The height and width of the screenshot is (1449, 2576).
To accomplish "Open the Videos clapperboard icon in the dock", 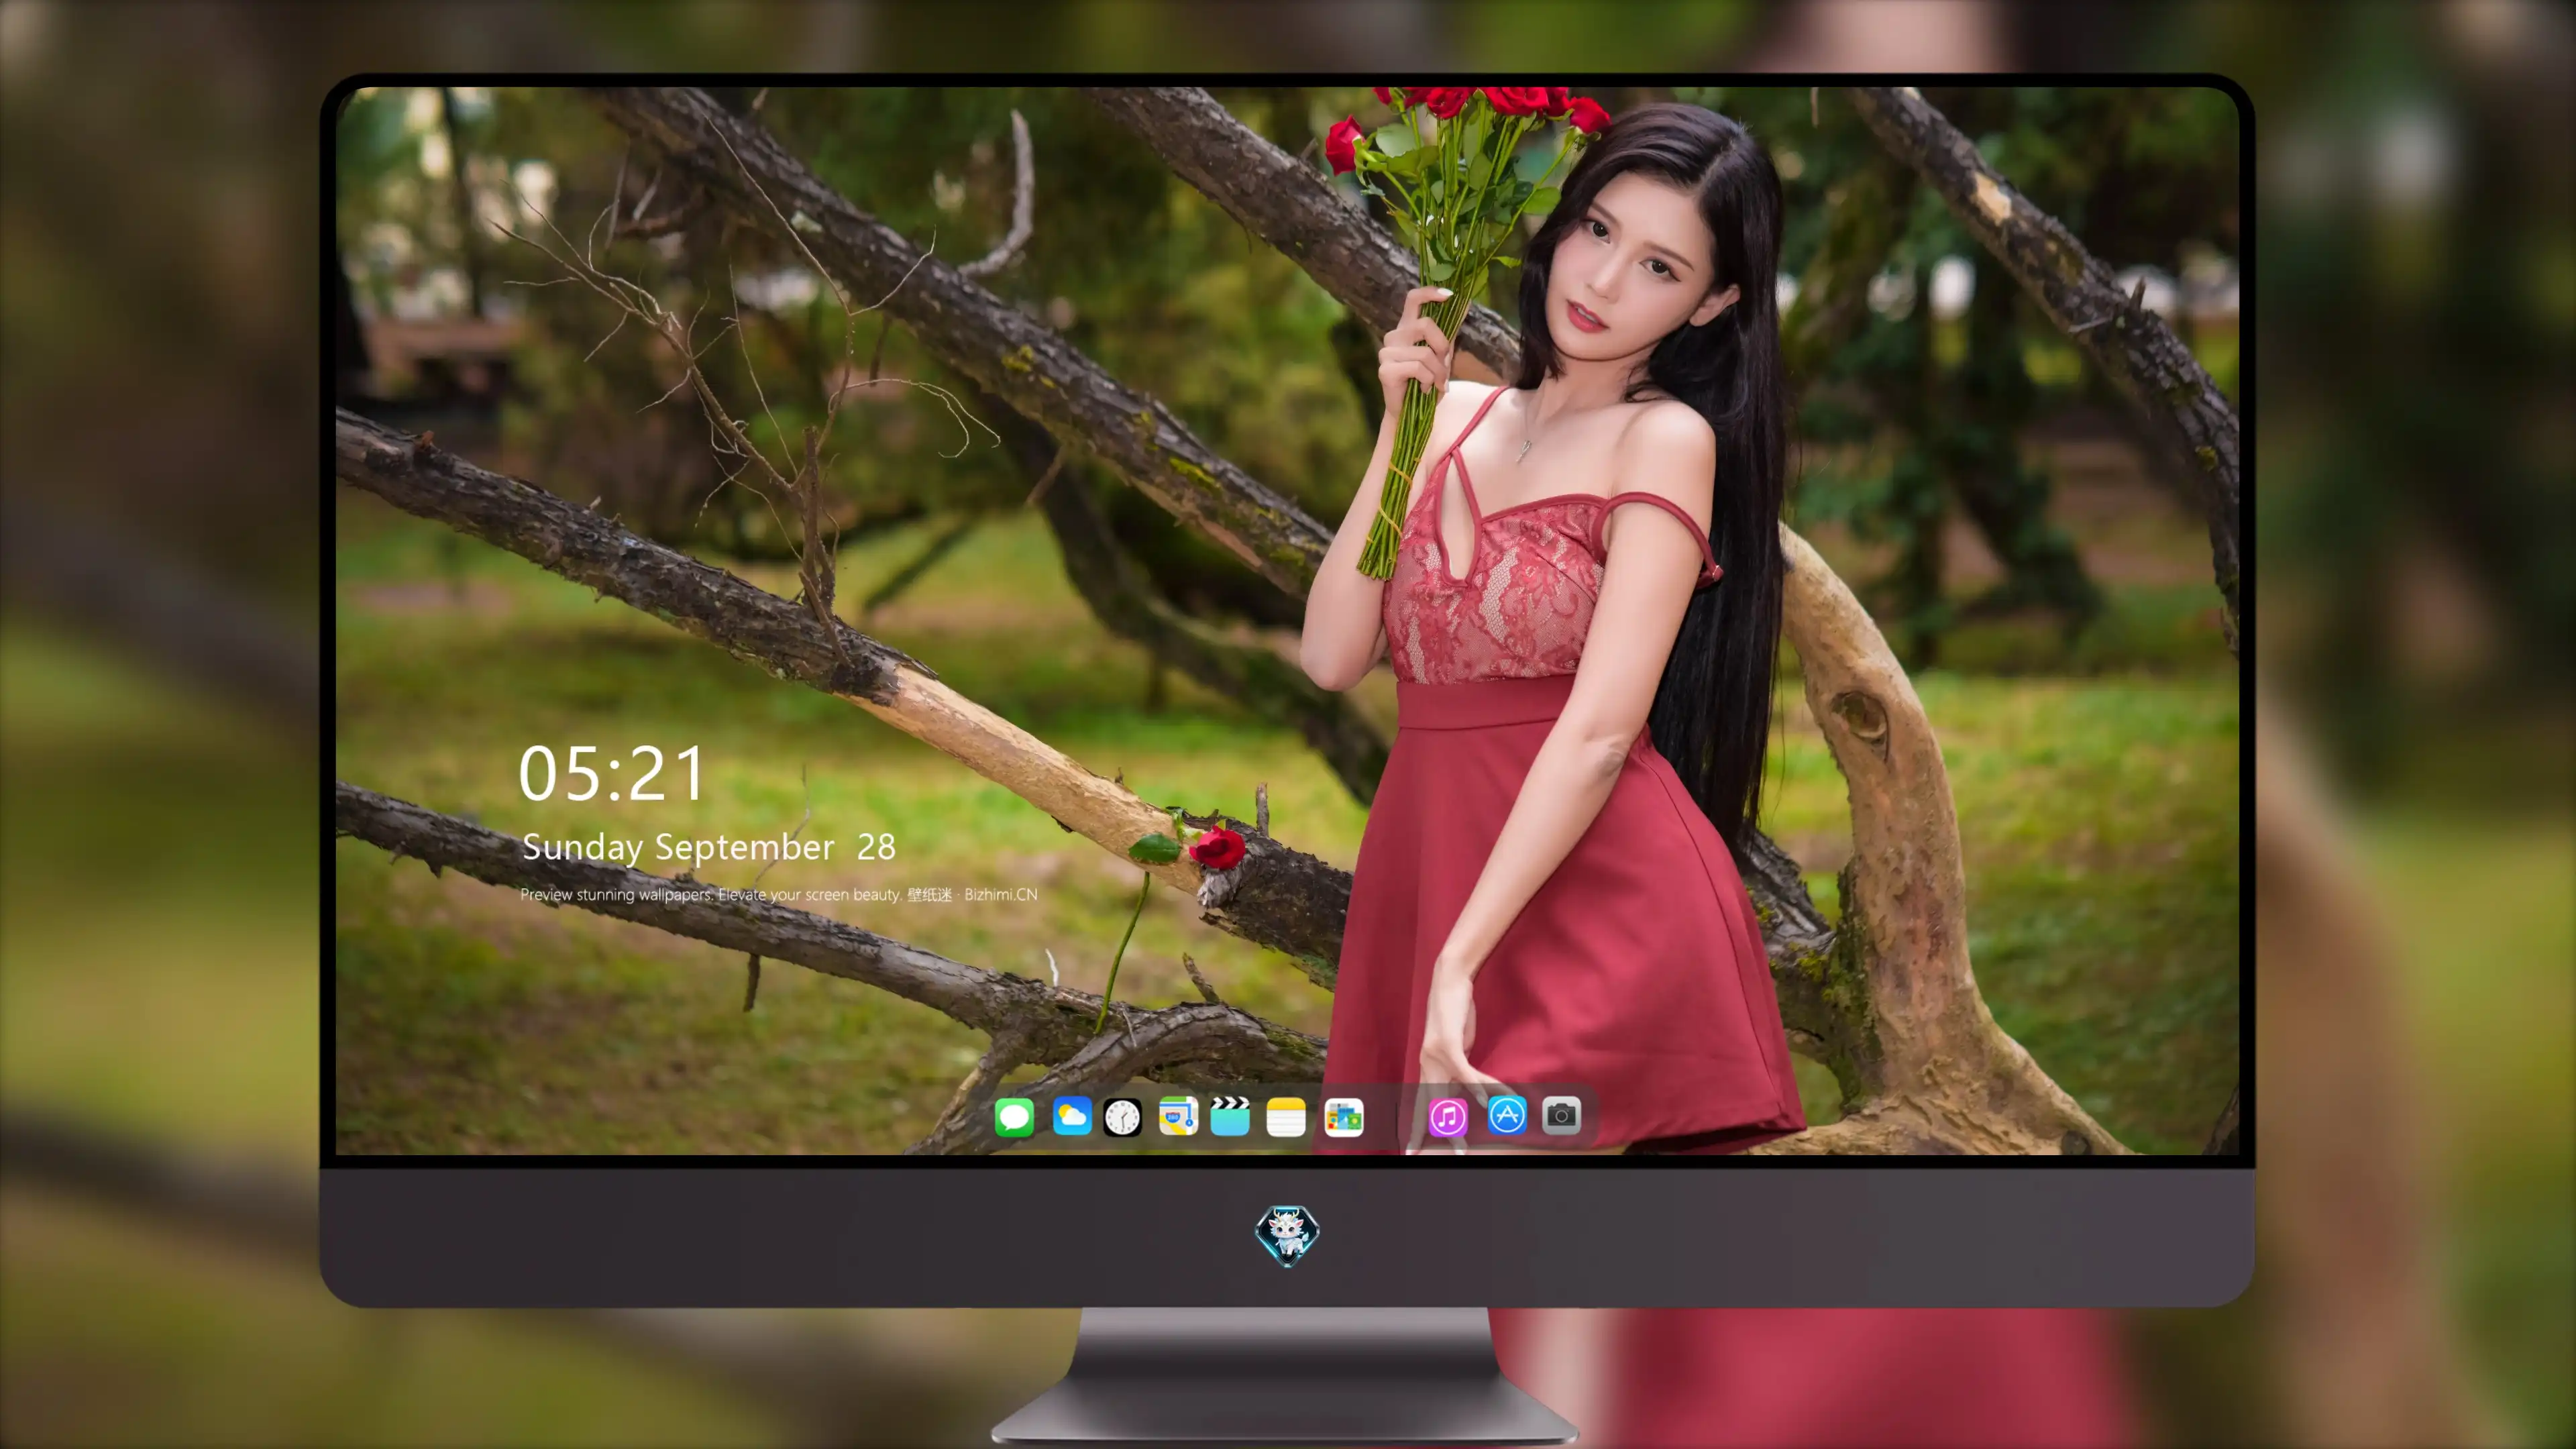I will coord(1230,1116).
